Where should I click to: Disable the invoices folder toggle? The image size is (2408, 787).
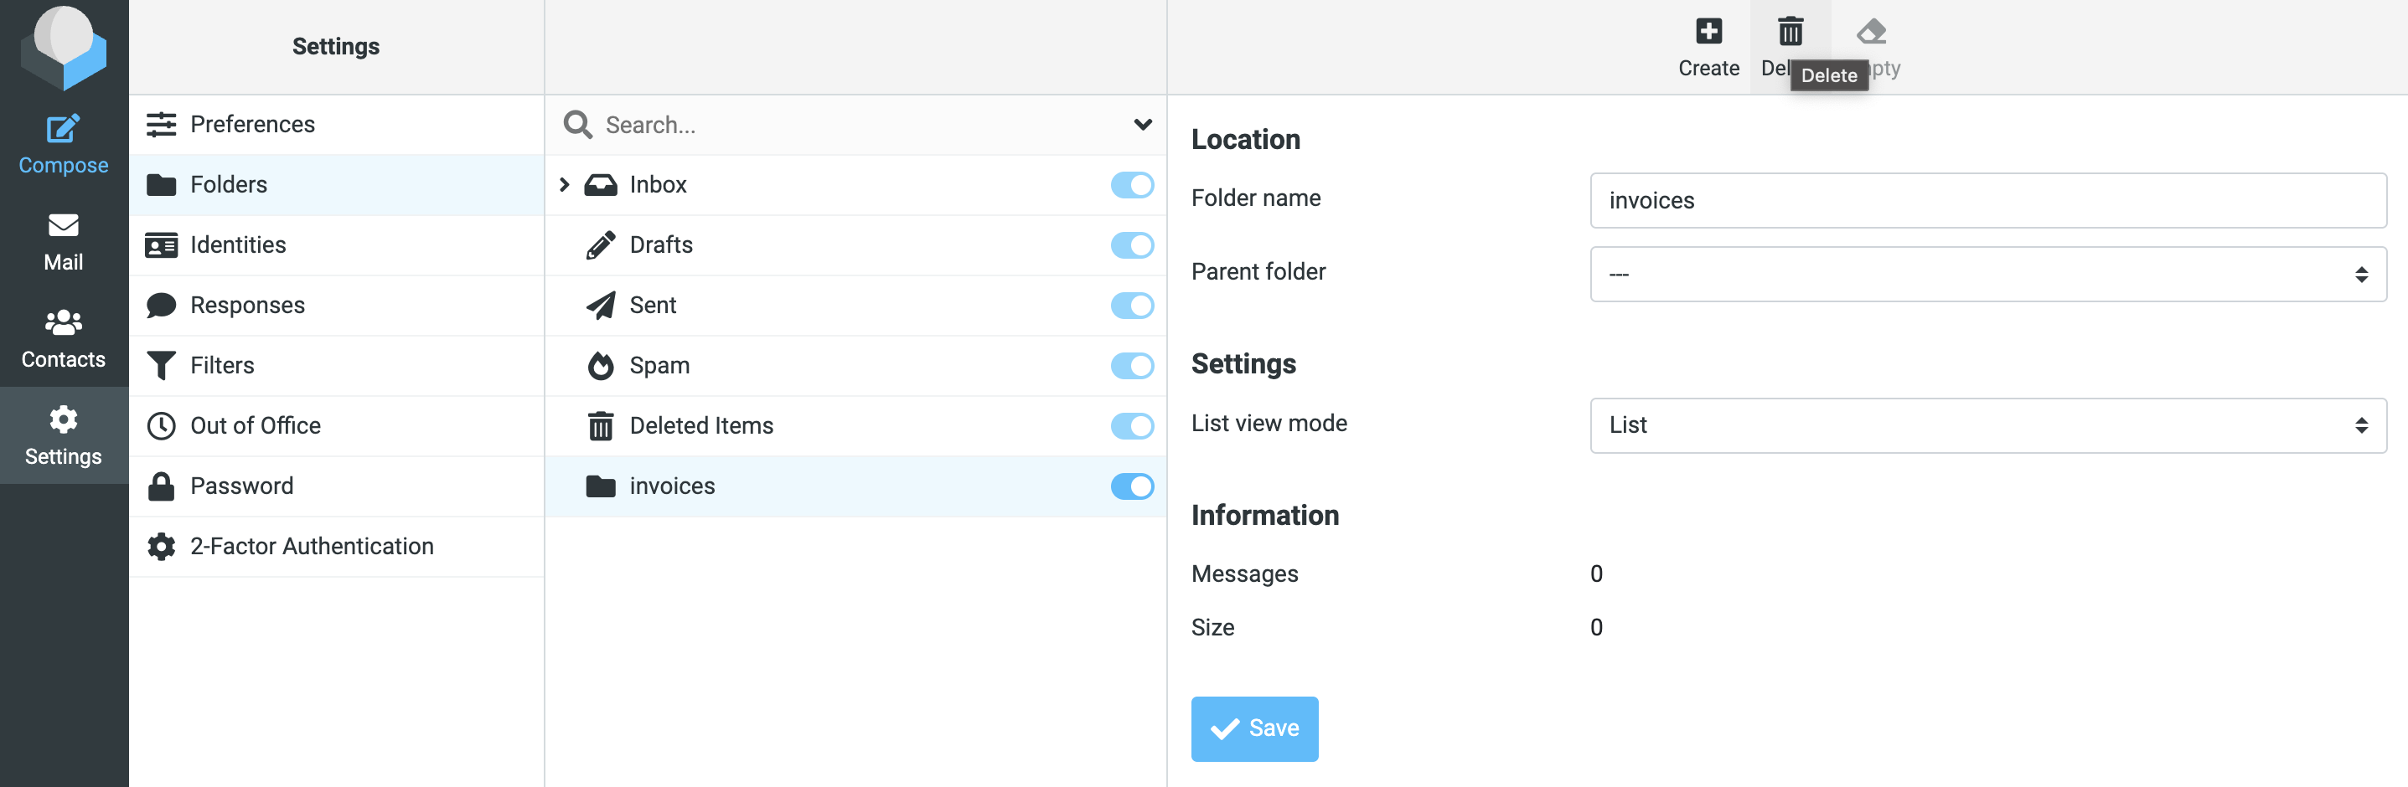(1132, 486)
